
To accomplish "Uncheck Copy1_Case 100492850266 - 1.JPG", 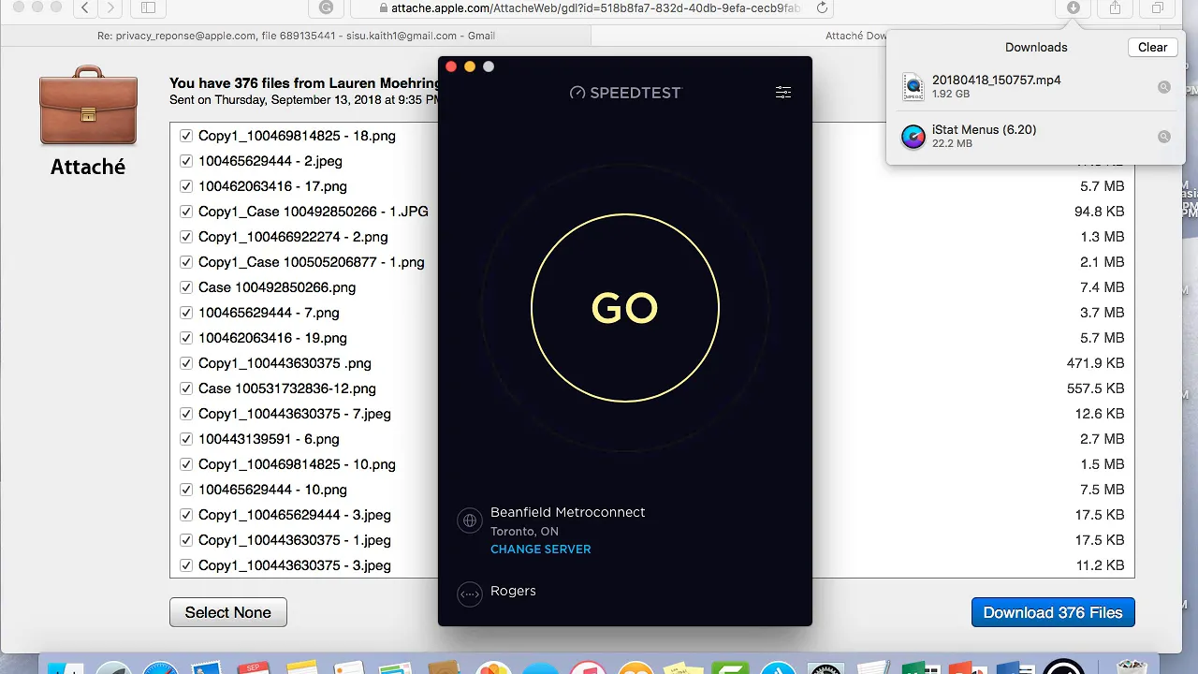I will pos(186,212).
